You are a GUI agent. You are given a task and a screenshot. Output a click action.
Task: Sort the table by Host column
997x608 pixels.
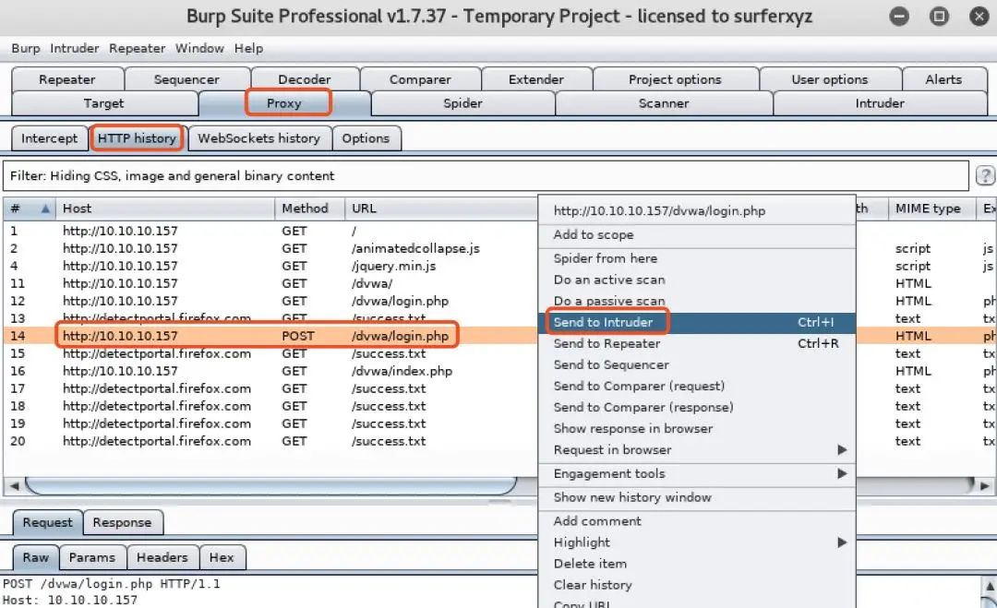165,209
